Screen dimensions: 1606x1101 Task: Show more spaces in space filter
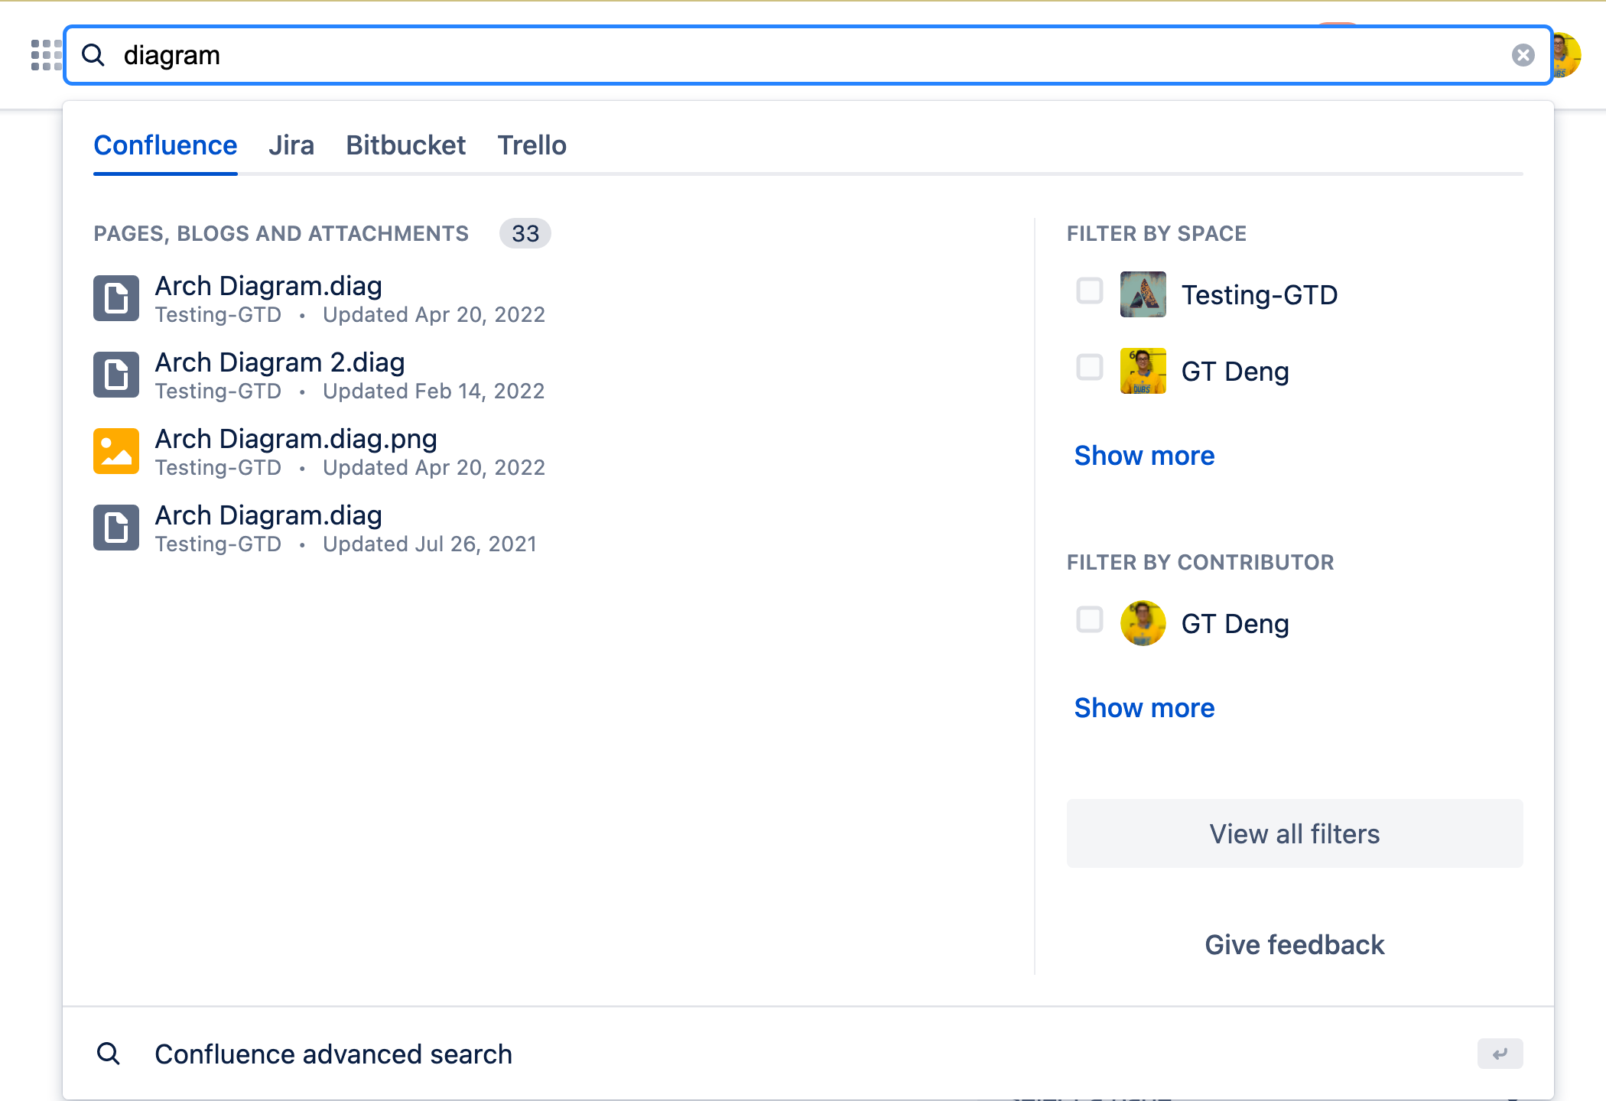[1144, 456]
